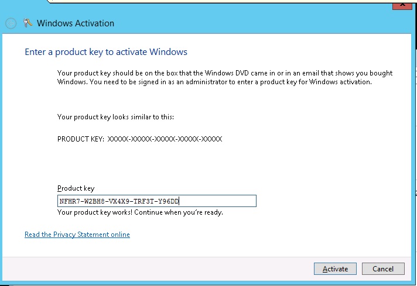Image resolution: width=417 pixels, height=286 pixels.
Task: Click the 'Your product key works!' message
Action: pos(140,212)
